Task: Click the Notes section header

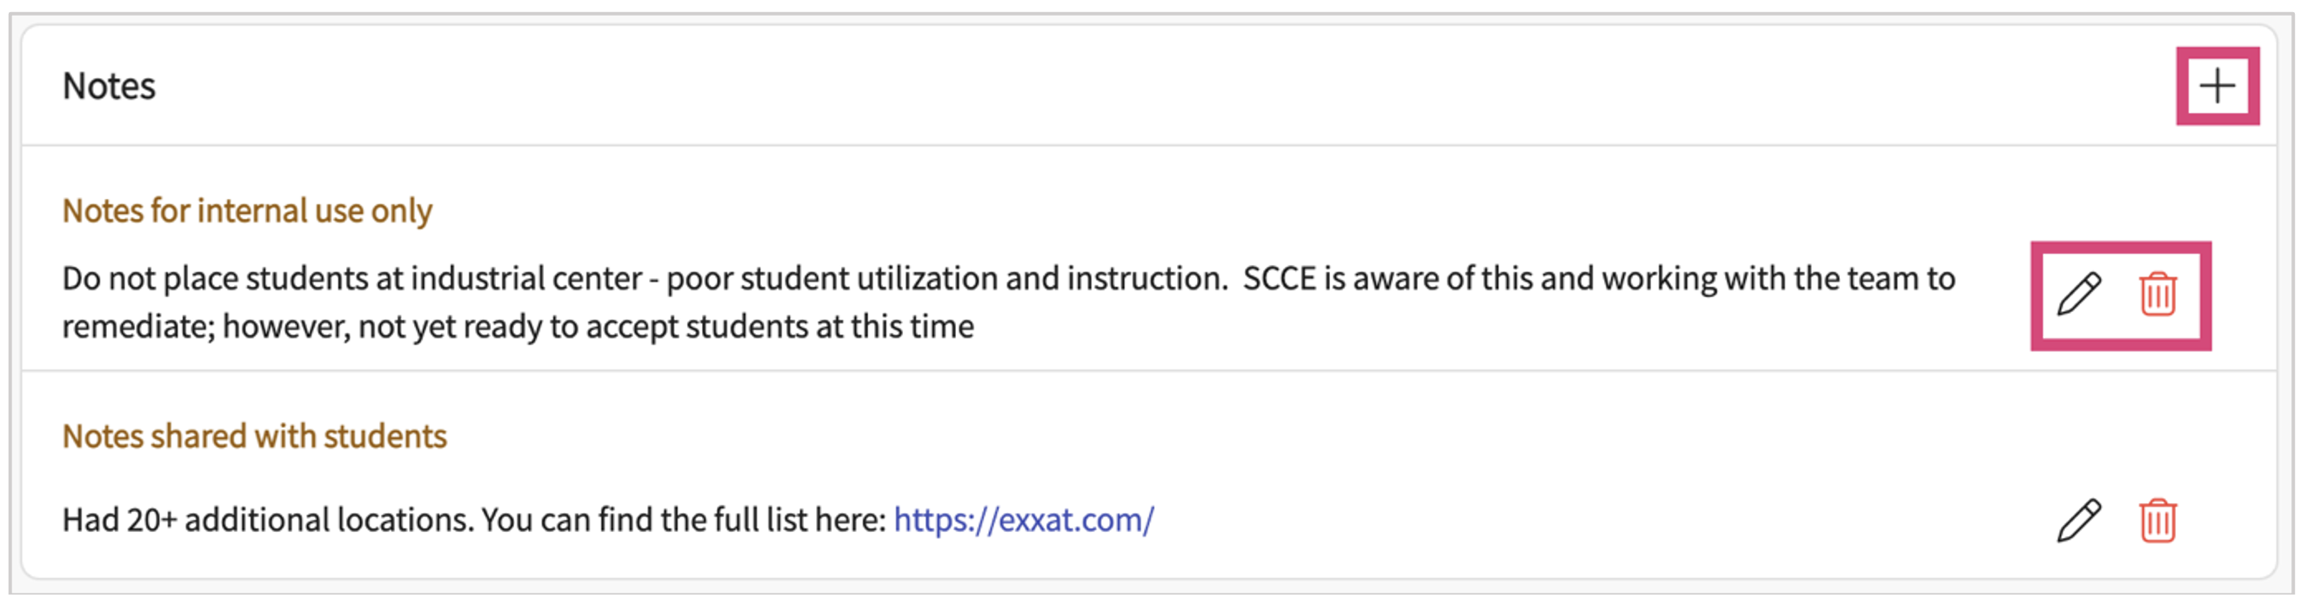Action: click(109, 86)
